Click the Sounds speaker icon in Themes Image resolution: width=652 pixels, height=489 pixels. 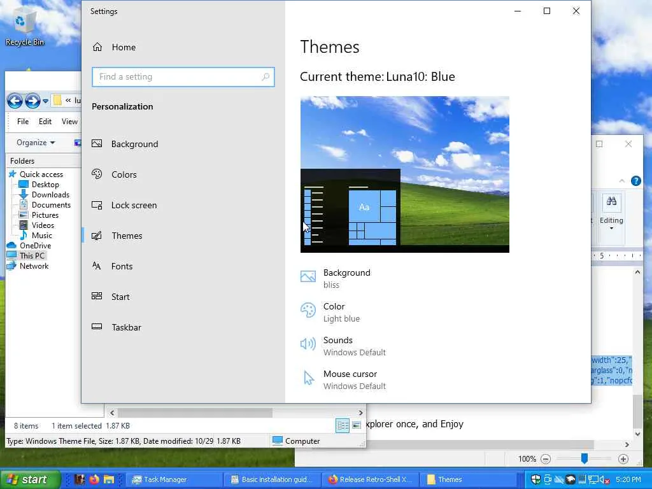tap(308, 343)
